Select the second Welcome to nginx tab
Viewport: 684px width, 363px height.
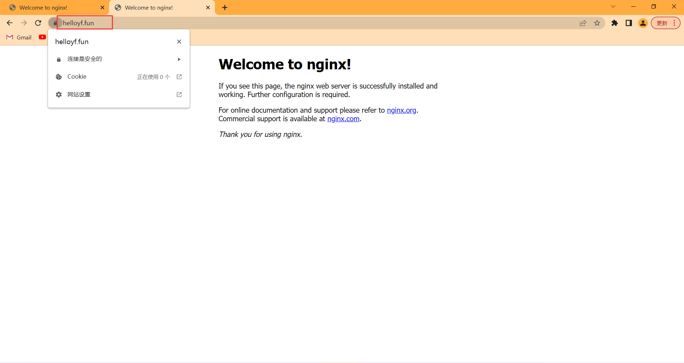coord(162,7)
